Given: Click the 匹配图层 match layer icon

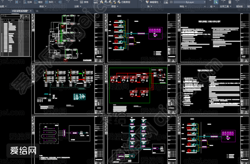Looking at the screenshot, I should click(x=119, y=2).
